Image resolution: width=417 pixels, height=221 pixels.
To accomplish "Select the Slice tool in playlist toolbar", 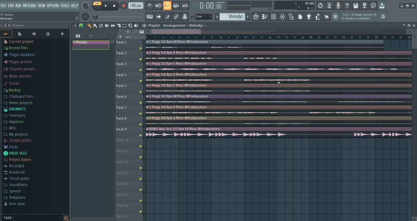I will click(x=118, y=26).
